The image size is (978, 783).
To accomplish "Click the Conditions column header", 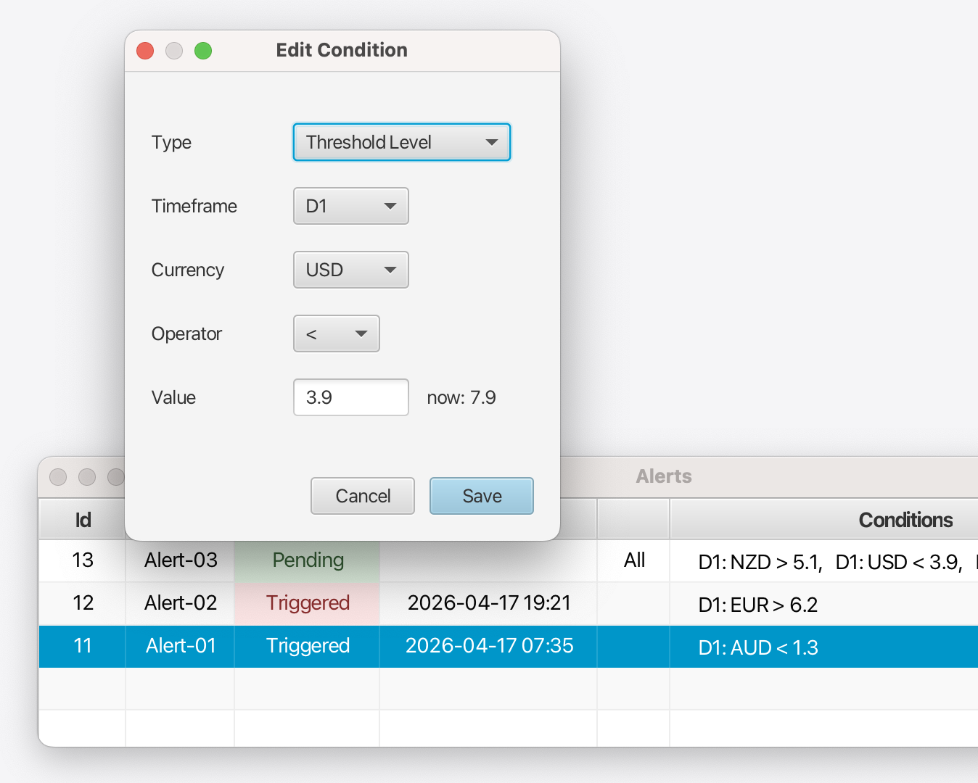I will (x=905, y=520).
